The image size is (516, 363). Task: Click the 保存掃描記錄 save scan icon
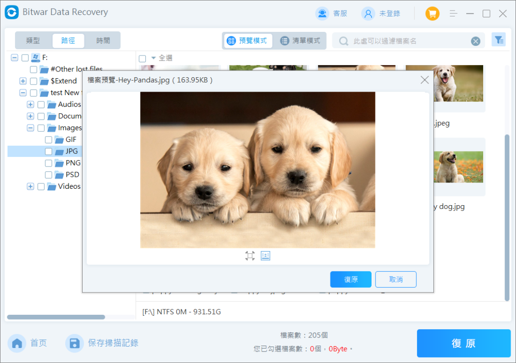pyautogui.click(x=74, y=343)
